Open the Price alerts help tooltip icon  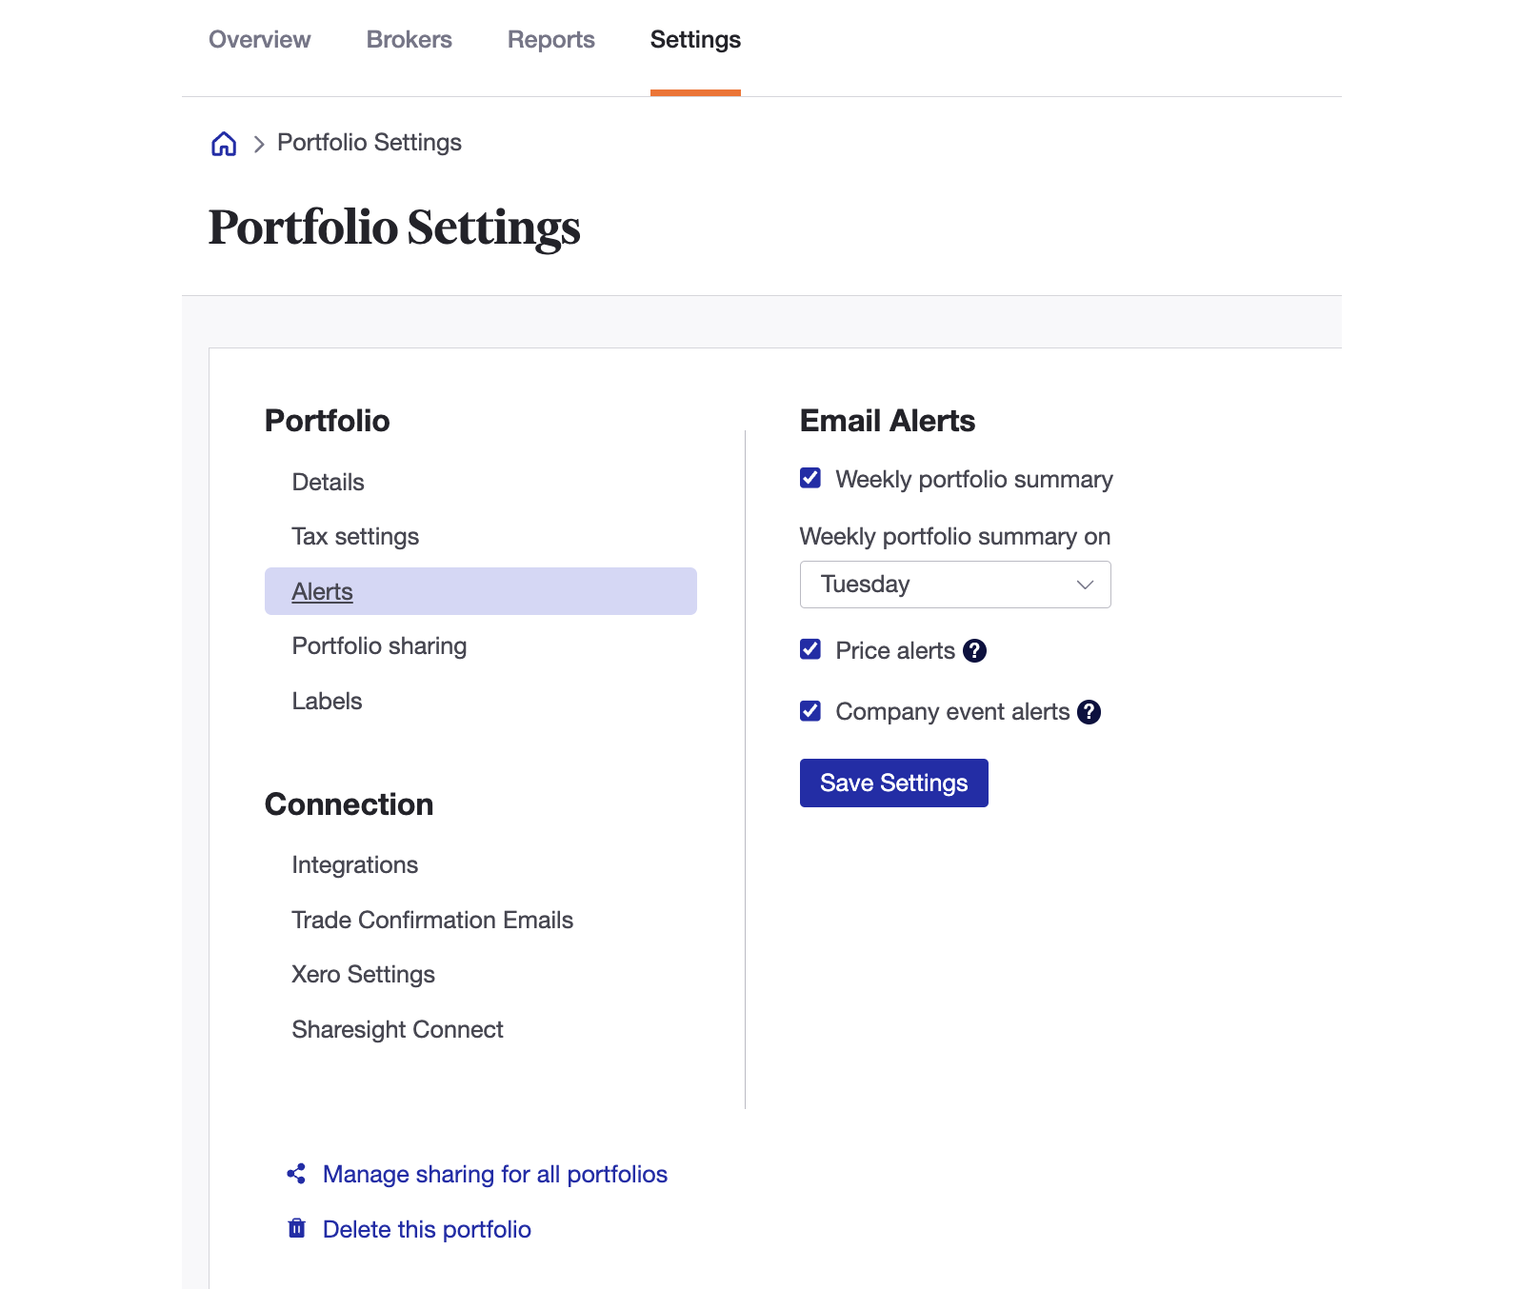pos(974,650)
